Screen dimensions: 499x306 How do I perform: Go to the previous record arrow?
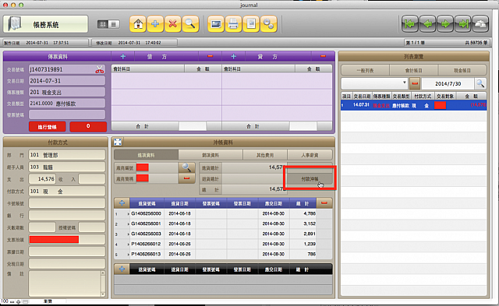pos(427,24)
